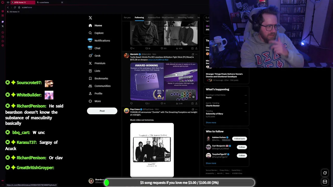The image size is (333, 187).
Task: Open the Privacy Policy footer link
Action: [x=224, y=170]
